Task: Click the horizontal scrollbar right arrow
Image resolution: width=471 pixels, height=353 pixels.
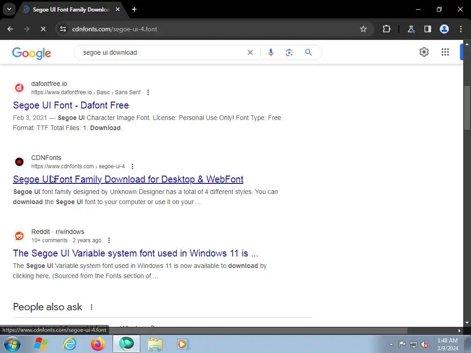Action: tap(459, 330)
